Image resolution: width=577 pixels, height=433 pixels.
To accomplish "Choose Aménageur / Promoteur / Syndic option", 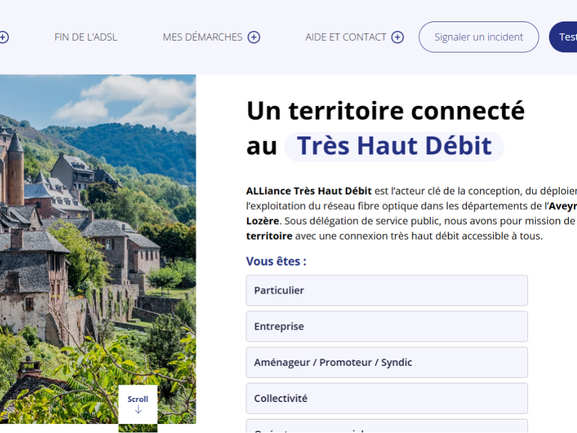I will click(387, 362).
